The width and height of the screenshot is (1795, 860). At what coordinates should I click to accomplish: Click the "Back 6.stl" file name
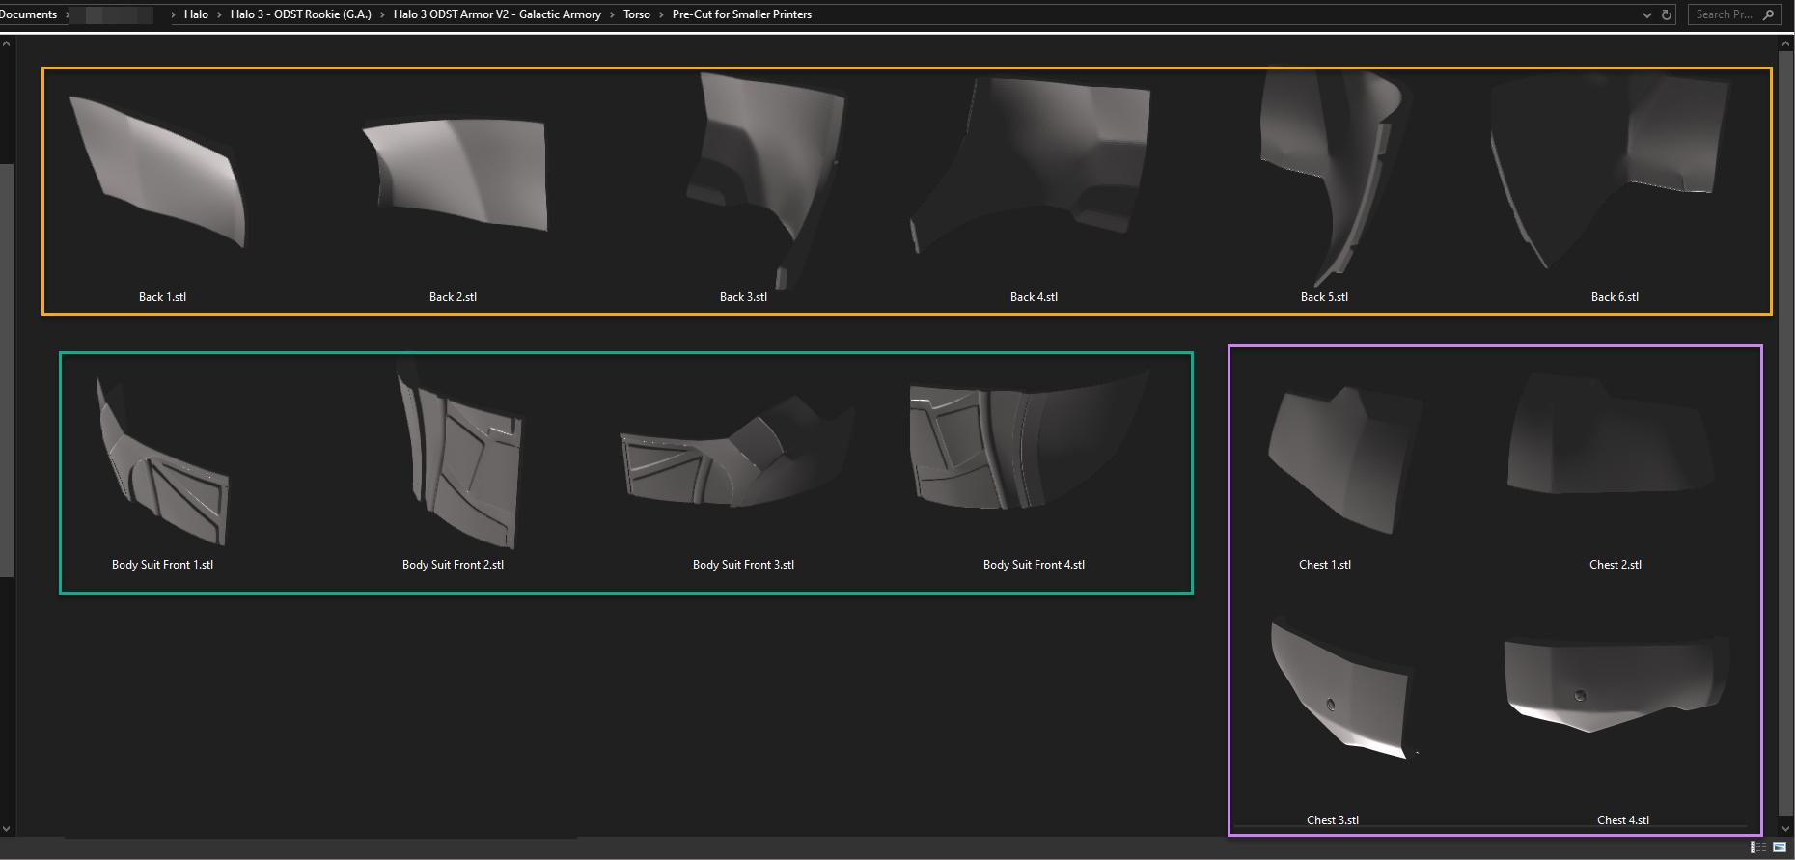click(x=1615, y=297)
